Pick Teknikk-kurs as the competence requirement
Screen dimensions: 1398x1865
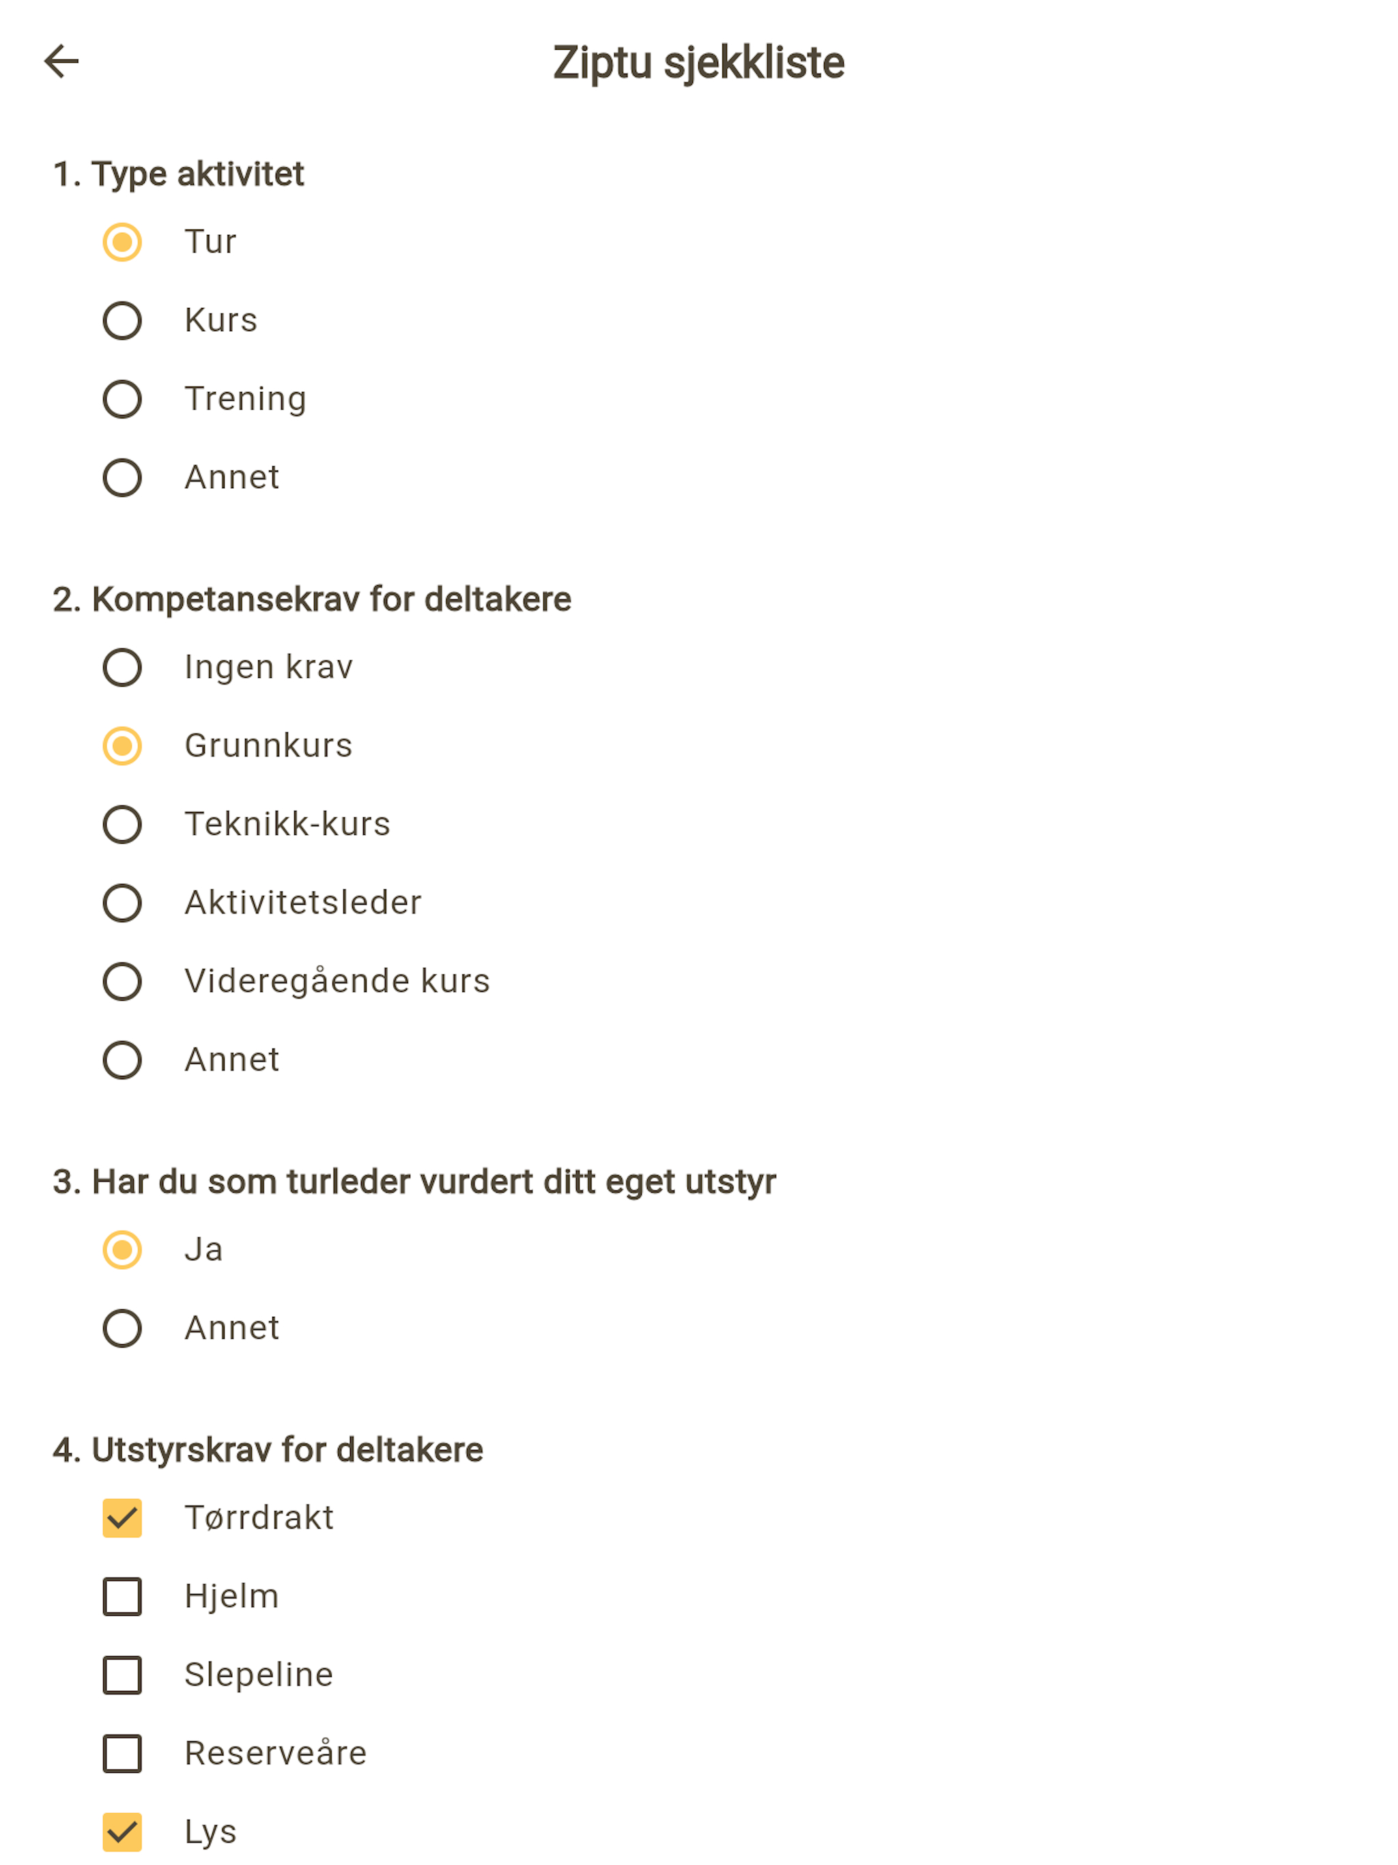(122, 824)
